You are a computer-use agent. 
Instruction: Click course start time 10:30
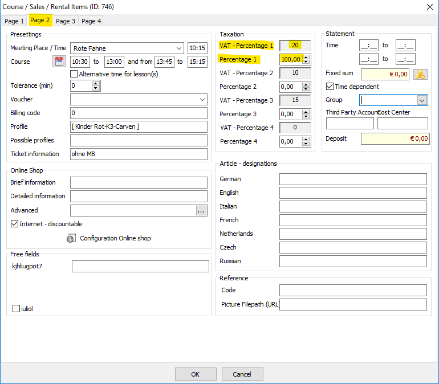coord(80,62)
